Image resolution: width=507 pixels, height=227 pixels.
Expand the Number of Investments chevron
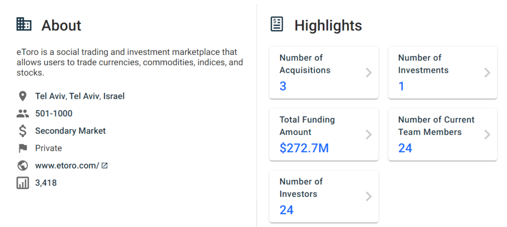click(x=487, y=73)
